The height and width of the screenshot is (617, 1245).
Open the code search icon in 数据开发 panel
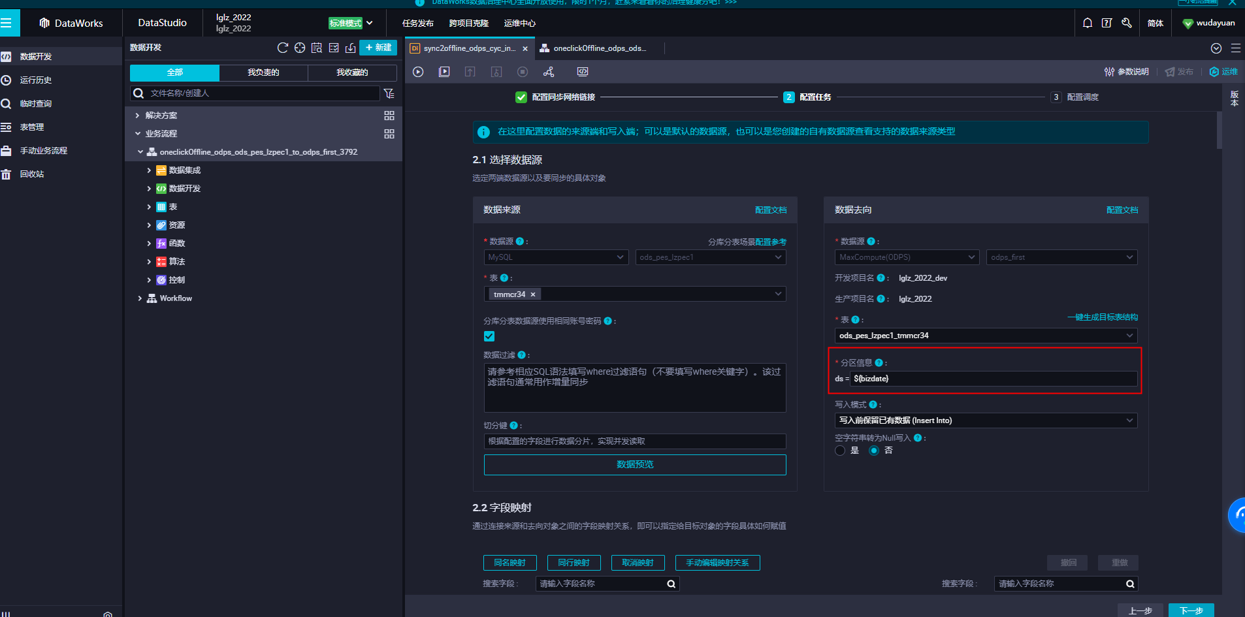pyautogui.click(x=317, y=48)
